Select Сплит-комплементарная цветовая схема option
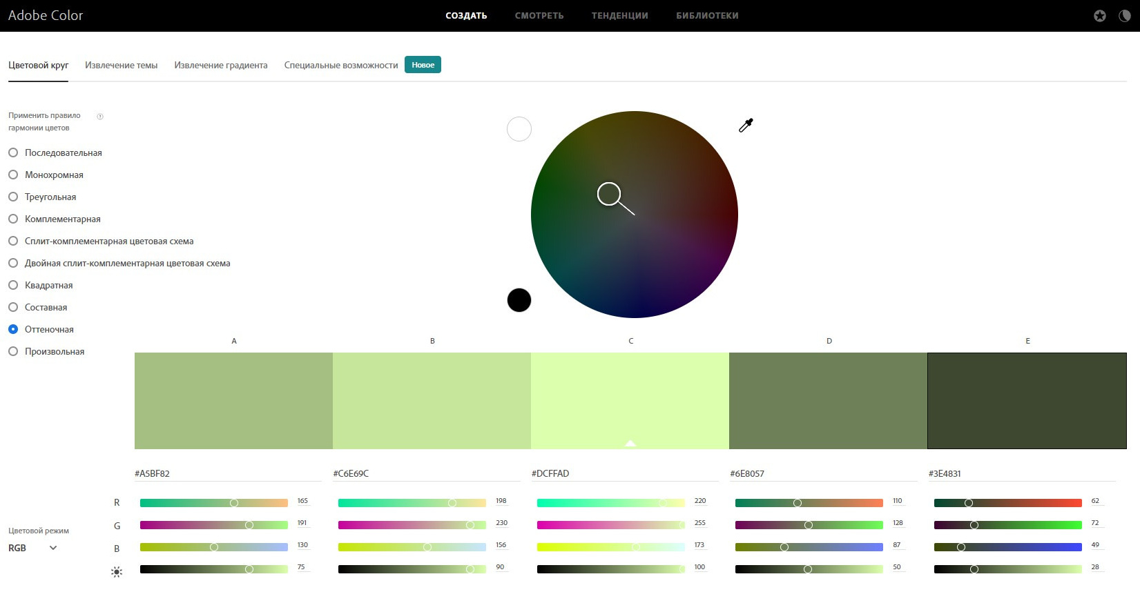Viewport: 1140px width, 612px height. click(101, 241)
